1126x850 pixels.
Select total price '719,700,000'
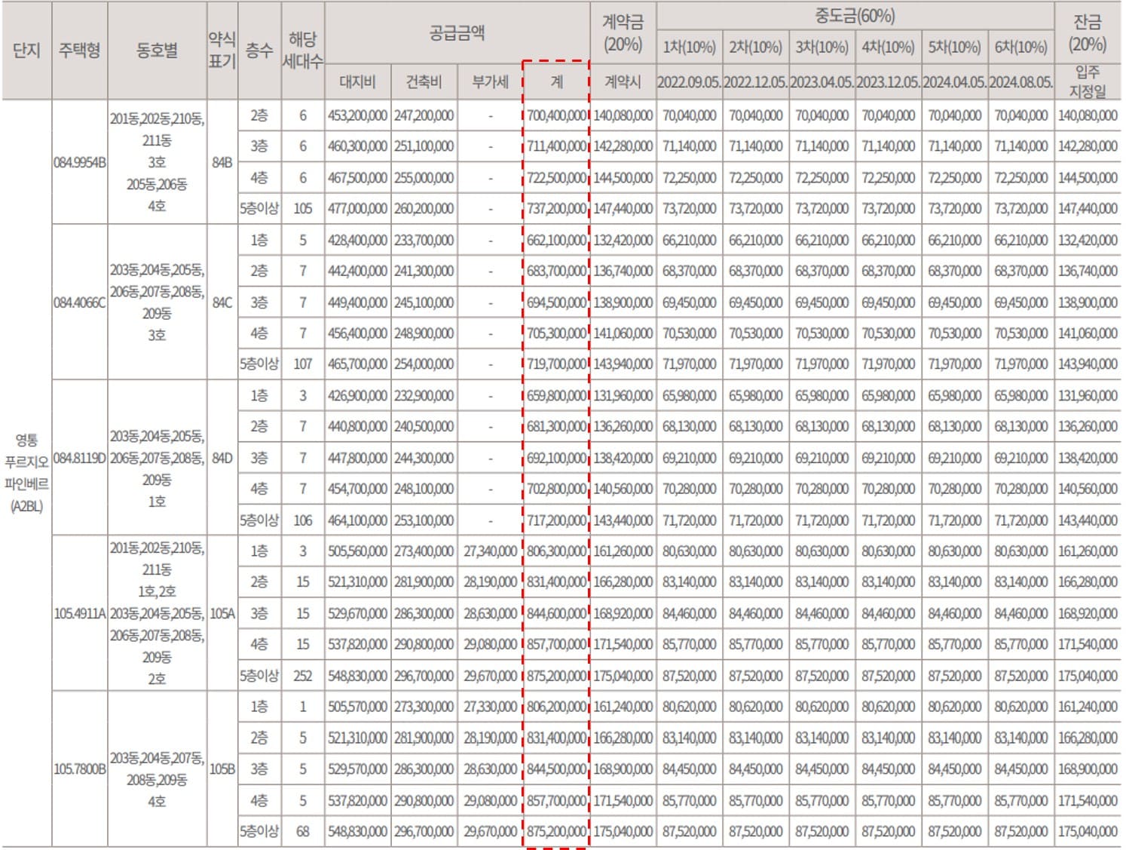pos(556,364)
